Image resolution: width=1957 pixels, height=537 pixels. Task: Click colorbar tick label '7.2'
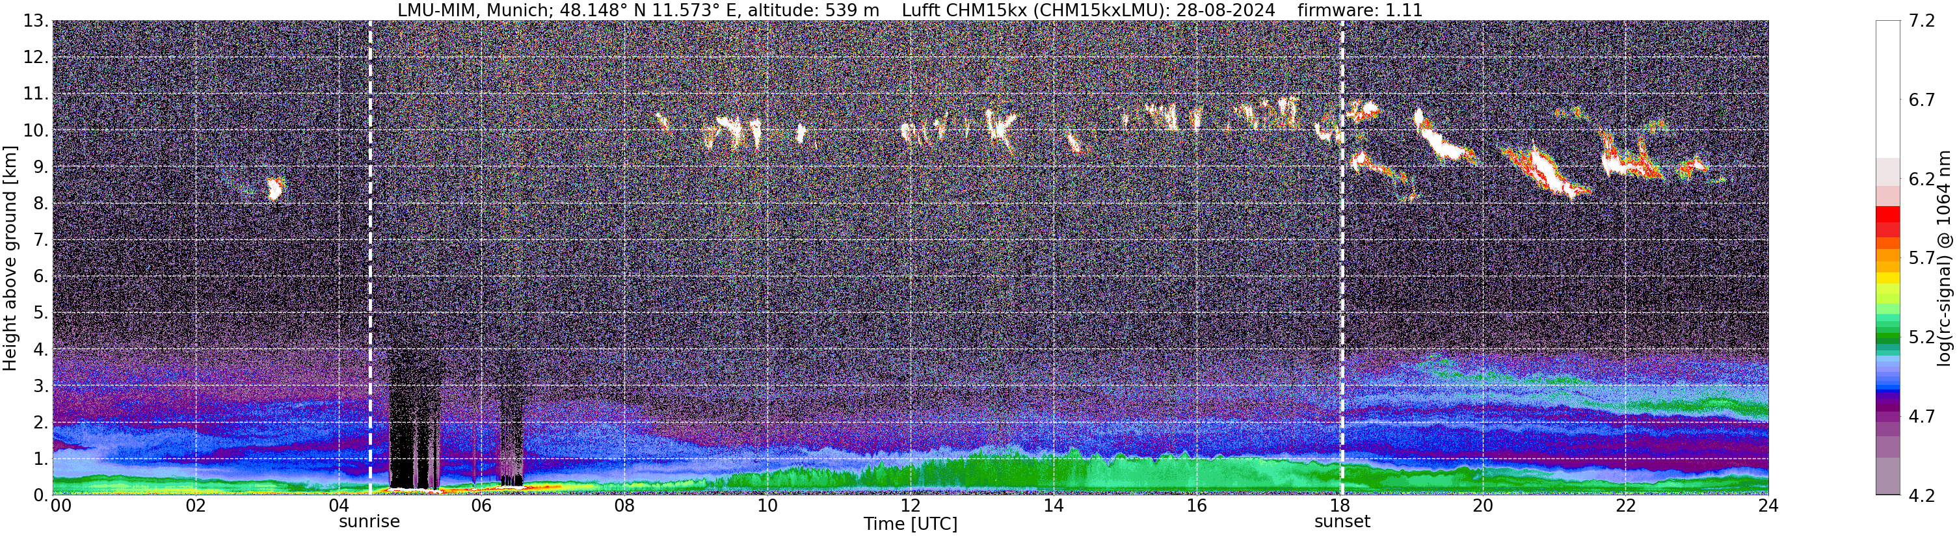coord(1922,21)
